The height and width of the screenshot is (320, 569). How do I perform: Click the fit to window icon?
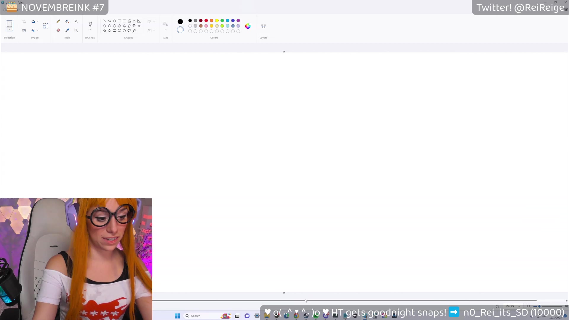click(x=498, y=306)
